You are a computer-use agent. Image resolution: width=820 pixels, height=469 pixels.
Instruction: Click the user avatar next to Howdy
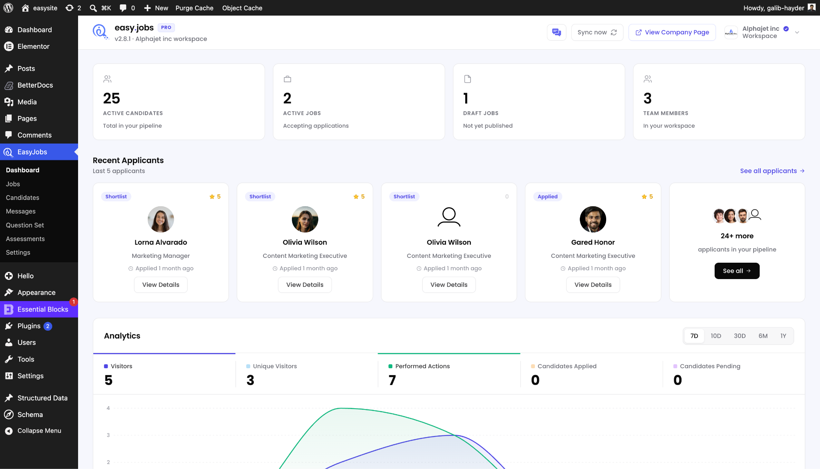coord(812,8)
